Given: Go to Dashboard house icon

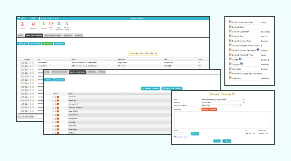Looking at the screenshot, I should [x=34, y=24].
